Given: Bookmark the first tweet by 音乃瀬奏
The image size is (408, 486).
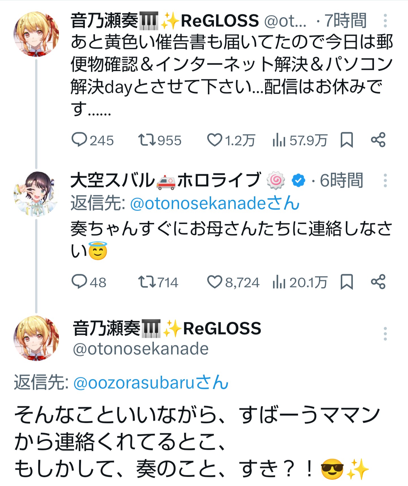Looking at the screenshot, I should [x=347, y=140].
